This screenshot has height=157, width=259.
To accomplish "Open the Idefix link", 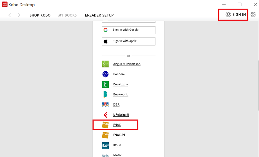I will pos(117,155).
